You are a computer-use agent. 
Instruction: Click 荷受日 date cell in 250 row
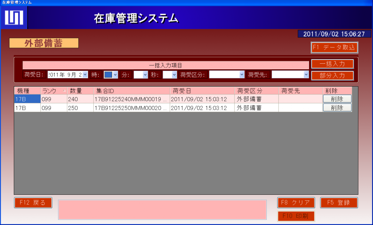(x=202, y=108)
